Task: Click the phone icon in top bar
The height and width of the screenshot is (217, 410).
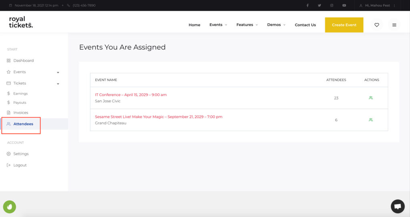Action: coord(68,5)
